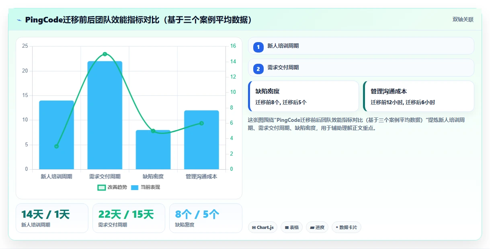Toggle the 当前表现 legend item
Screen dimensions: 490x249
pos(146,187)
